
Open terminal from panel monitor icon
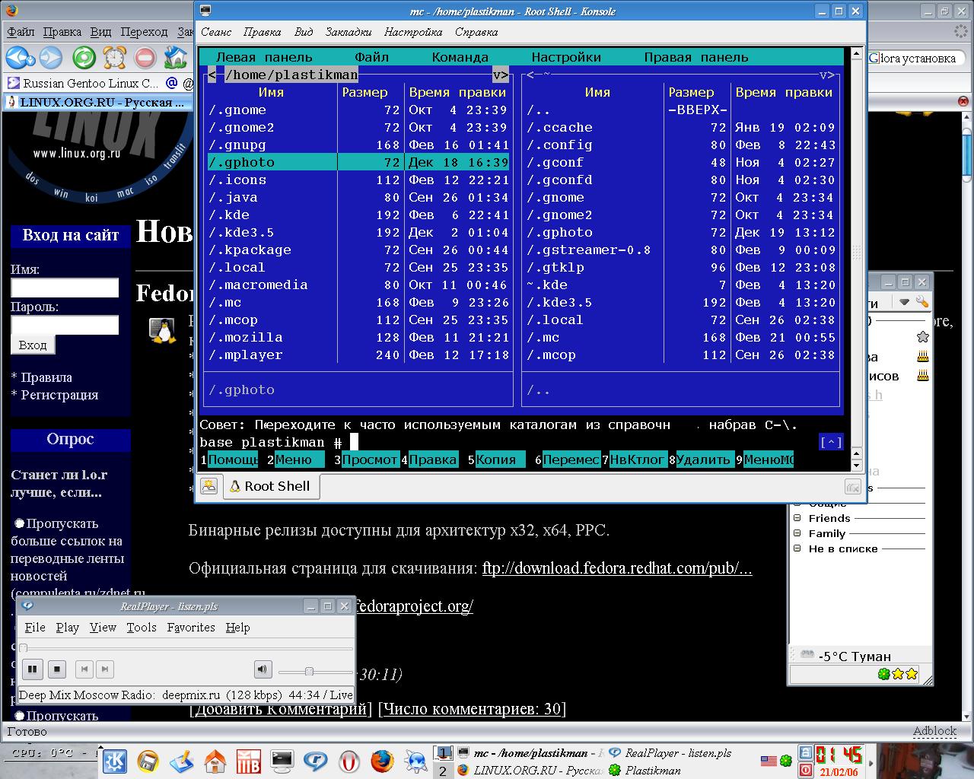point(282,761)
